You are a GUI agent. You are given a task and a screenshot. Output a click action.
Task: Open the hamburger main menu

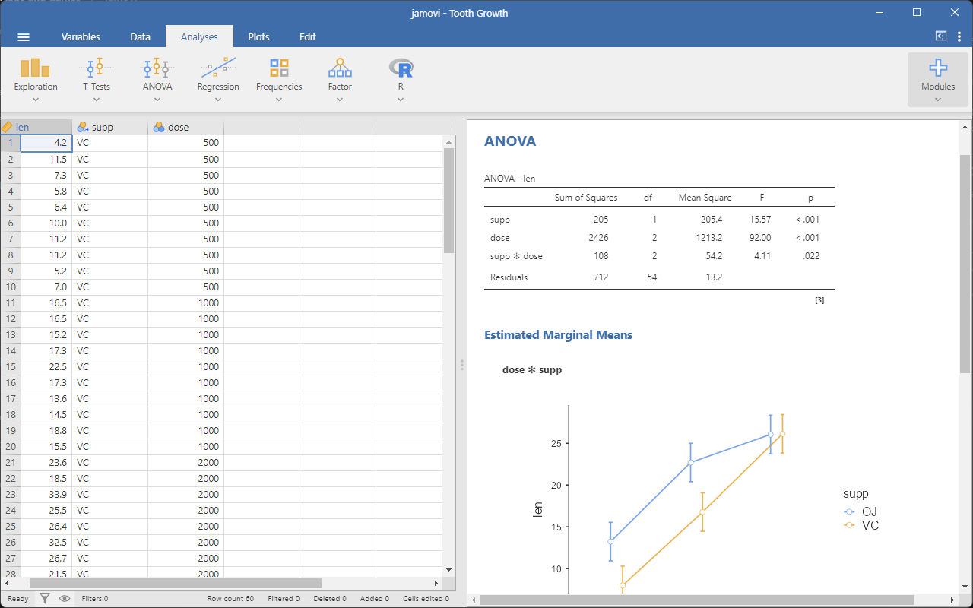[24, 36]
